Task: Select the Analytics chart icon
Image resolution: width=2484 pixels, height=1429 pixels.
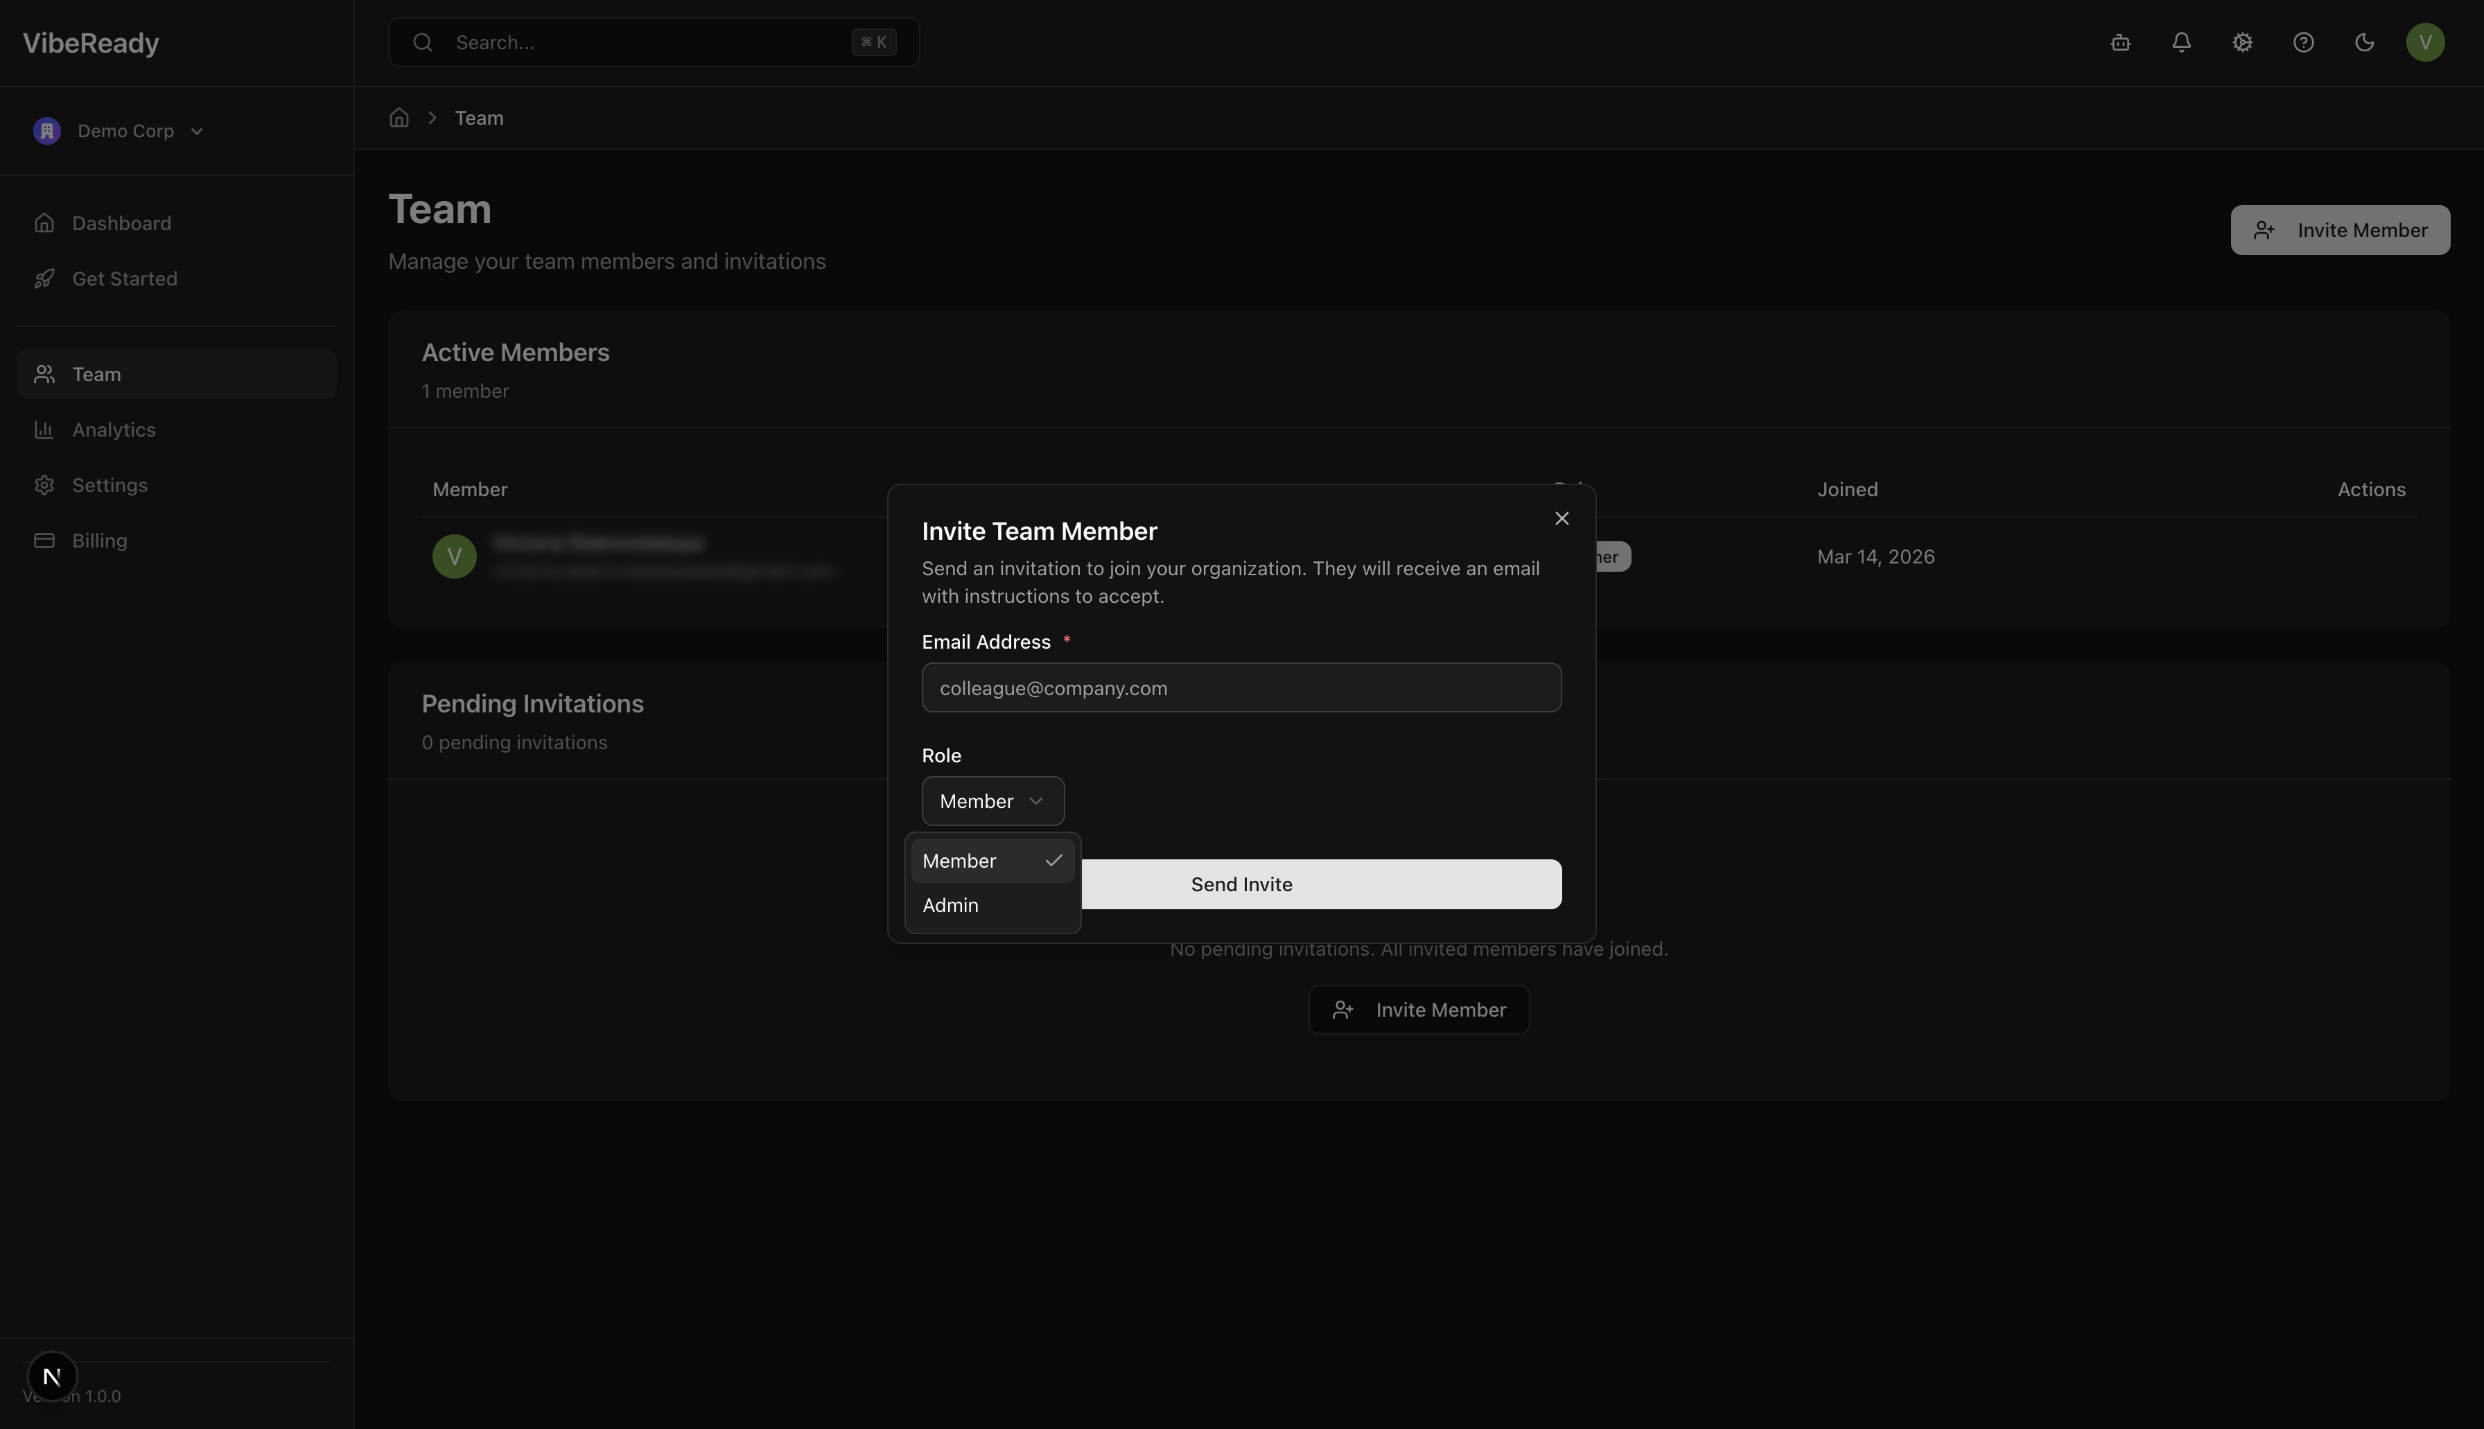Action: (45, 430)
